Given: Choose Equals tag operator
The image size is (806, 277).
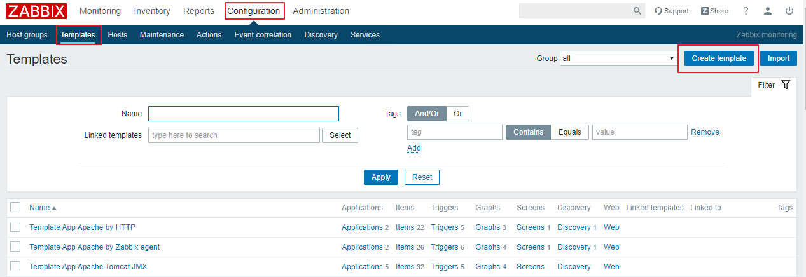Looking at the screenshot, I should pyautogui.click(x=570, y=132).
